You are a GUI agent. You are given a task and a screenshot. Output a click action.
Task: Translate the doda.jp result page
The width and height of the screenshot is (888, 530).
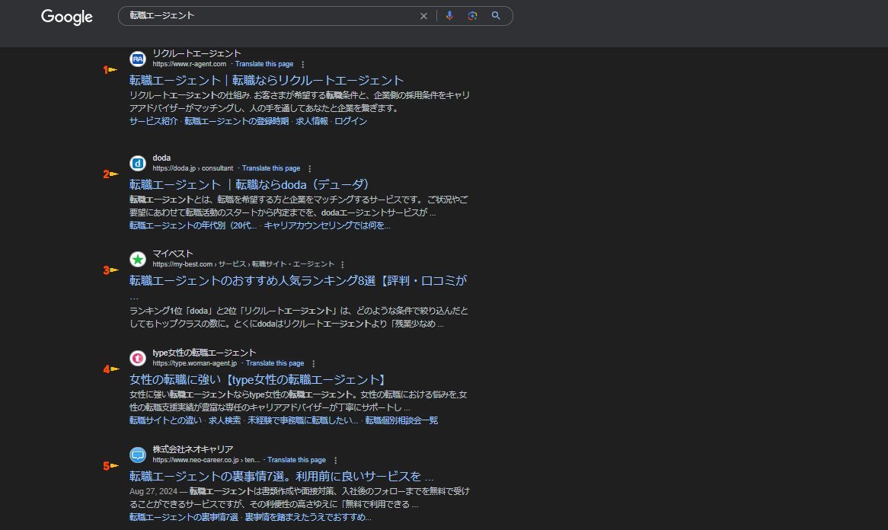point(270,168)
